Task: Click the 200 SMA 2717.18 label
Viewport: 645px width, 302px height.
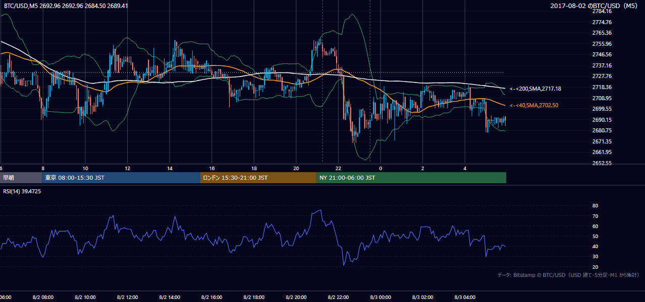Action: coord(535,89)
